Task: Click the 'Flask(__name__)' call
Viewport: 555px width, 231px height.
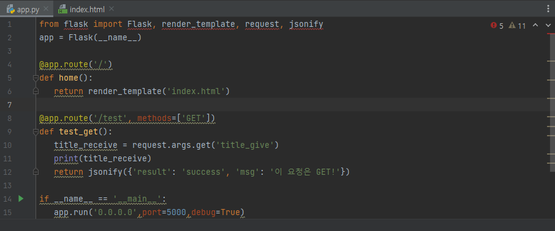Action: 105,38
